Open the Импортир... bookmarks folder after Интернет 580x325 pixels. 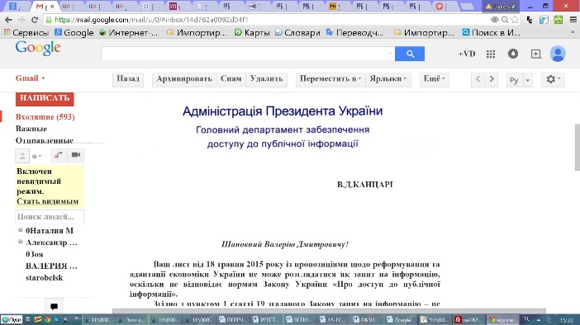tap(197, 33)
